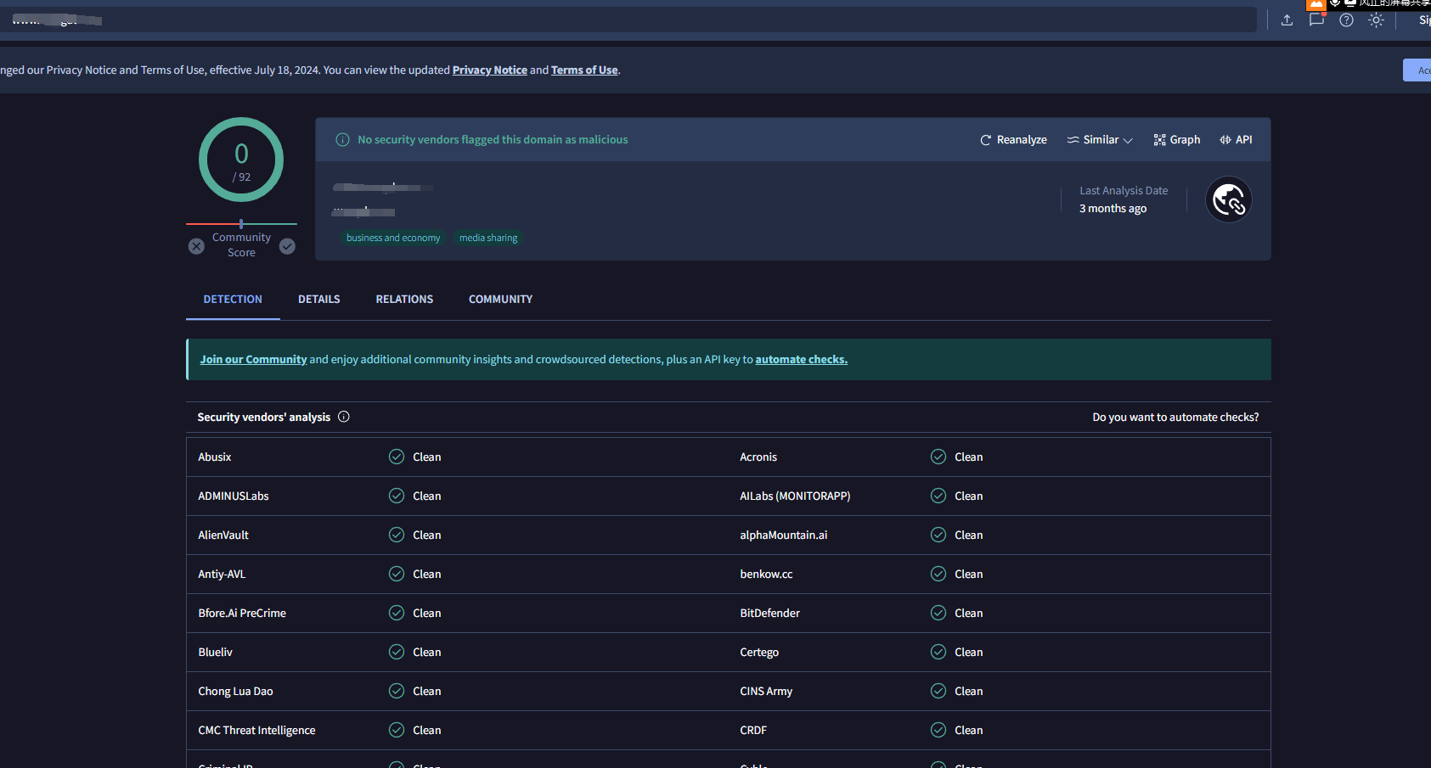
Task: Click the Blueliv clean check icon
Action: click(397, 652)
